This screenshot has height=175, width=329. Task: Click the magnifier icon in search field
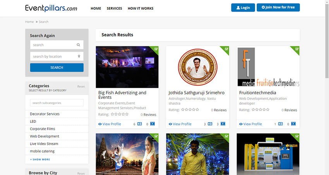pyautogui.click(x=79, y=45)
